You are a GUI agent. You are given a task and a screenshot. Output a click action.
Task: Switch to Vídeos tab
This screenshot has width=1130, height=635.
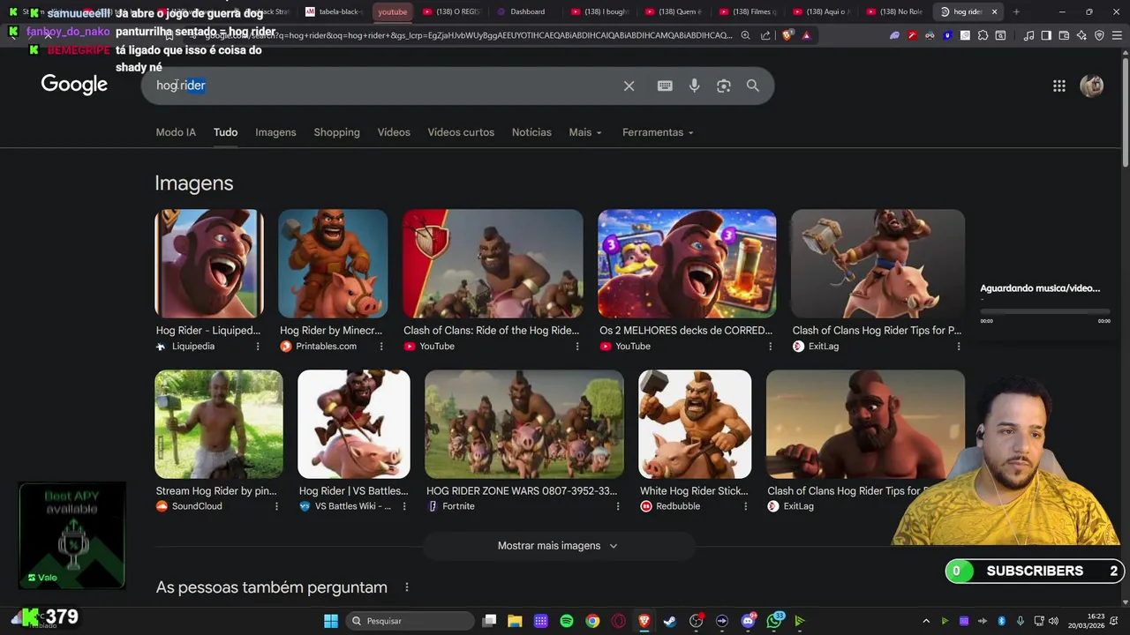pyautogui.click(x=394, y=132)
